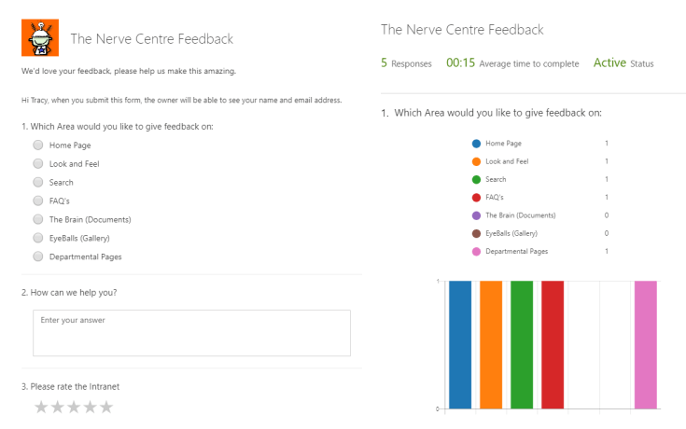
Task: Click the robot logo of the form
Action: coord(40,37)
